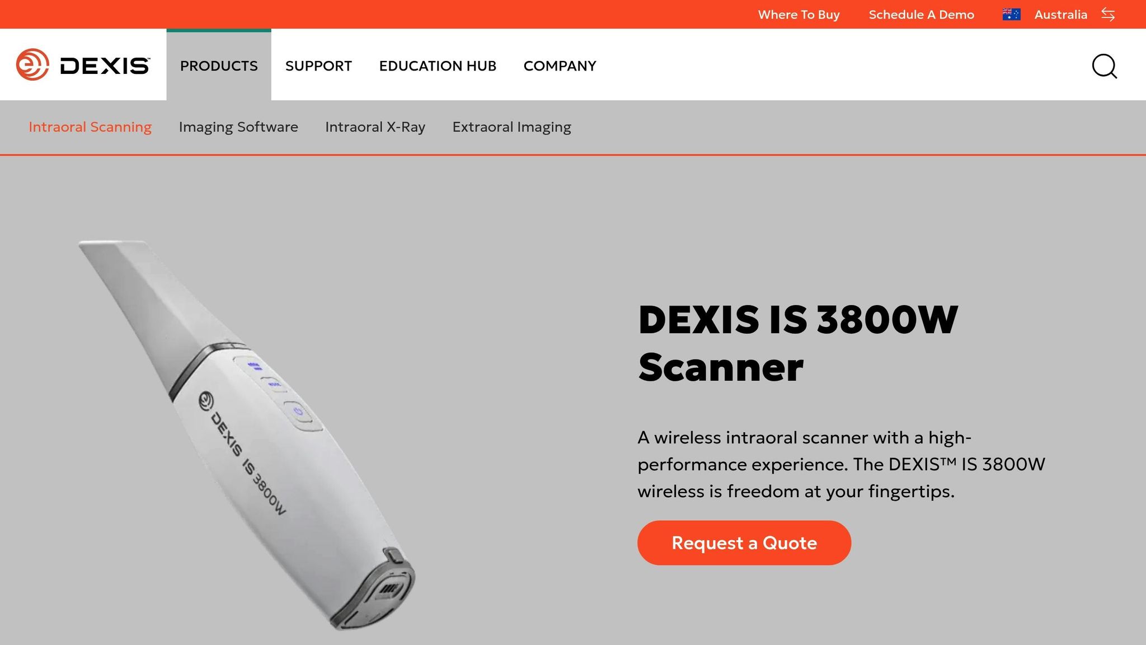Choose the Extraoral Imaging tab

[511, 127]
